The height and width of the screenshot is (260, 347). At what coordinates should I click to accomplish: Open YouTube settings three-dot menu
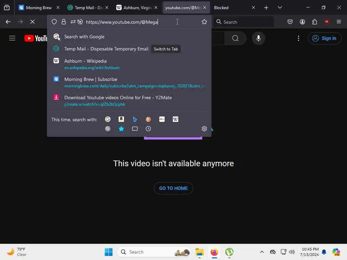coord(298,38)
